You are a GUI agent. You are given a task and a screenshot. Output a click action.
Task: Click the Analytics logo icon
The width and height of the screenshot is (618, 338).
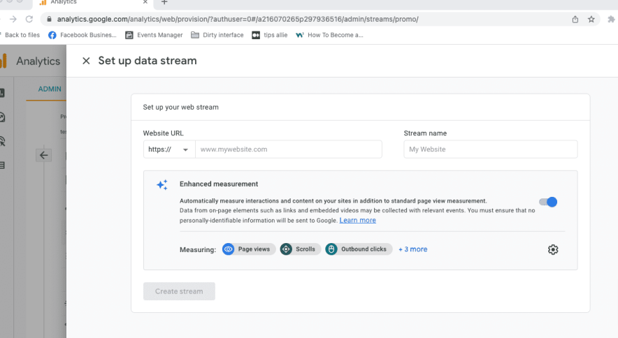click(x=3, y=61)
